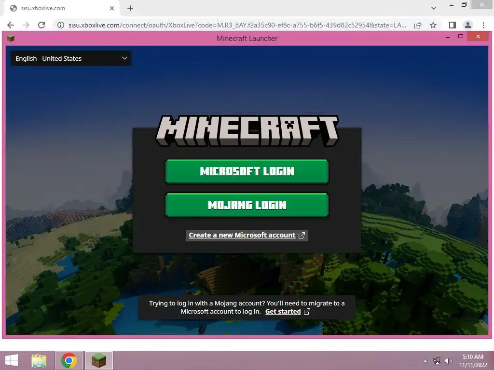Open File Explorer from the taskbar
The height and width of the screenshot is (370, 494).
click(39, 360)
